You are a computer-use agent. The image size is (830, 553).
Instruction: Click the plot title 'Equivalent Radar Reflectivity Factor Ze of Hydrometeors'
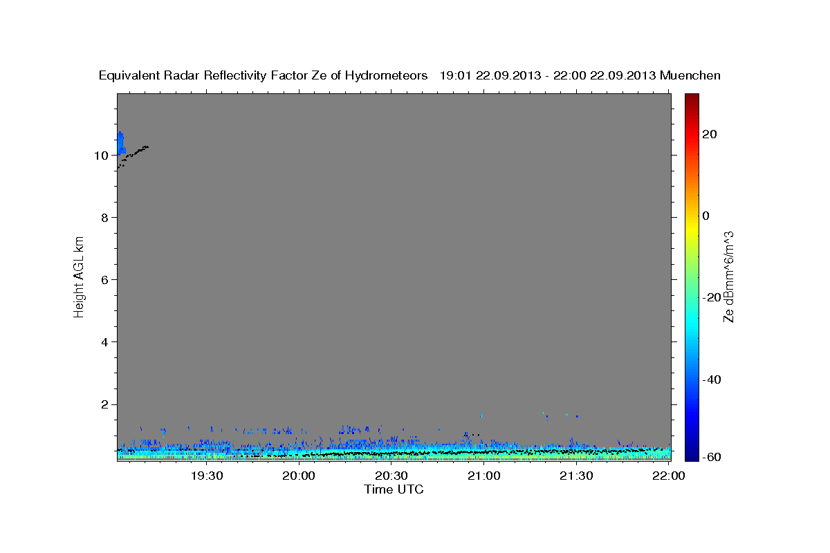[x=264, y=75]
